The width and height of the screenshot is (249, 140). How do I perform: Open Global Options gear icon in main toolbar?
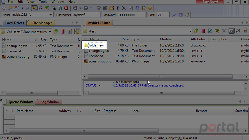coord(137,8)
